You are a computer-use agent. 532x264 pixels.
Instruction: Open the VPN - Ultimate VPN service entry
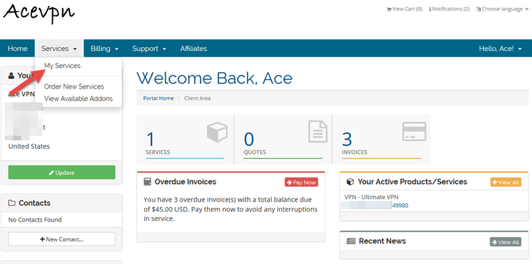371,197
